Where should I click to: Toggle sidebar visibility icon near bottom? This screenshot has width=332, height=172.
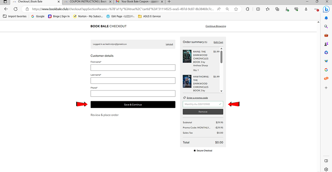click(326, 161)
